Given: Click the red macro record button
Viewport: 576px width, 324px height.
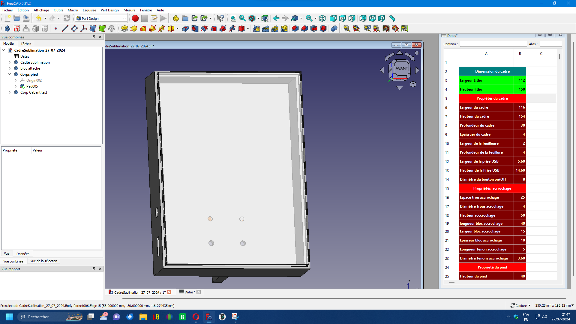Looking at the screenshot, I should pyautogui.click(x=135, y=18).
